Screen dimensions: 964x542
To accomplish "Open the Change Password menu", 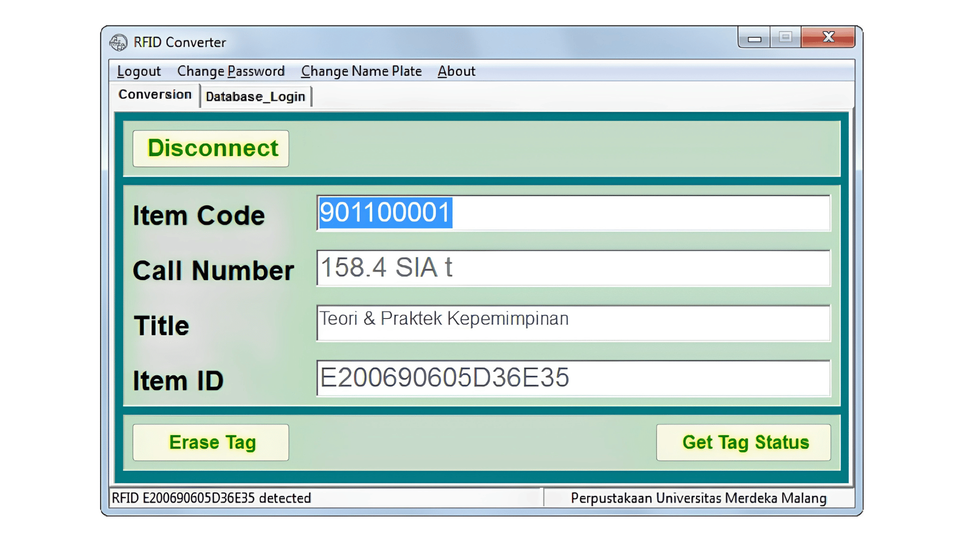I will pos(231,71).
